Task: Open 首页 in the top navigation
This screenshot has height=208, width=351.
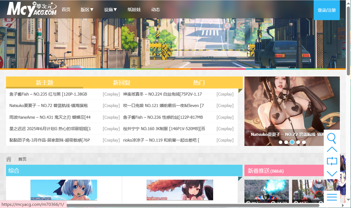Action: (66, 9)
